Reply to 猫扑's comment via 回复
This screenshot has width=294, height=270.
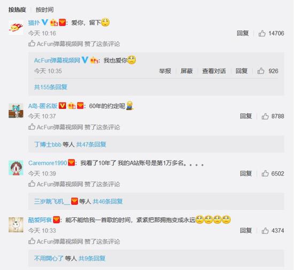(x=243, y=33)
